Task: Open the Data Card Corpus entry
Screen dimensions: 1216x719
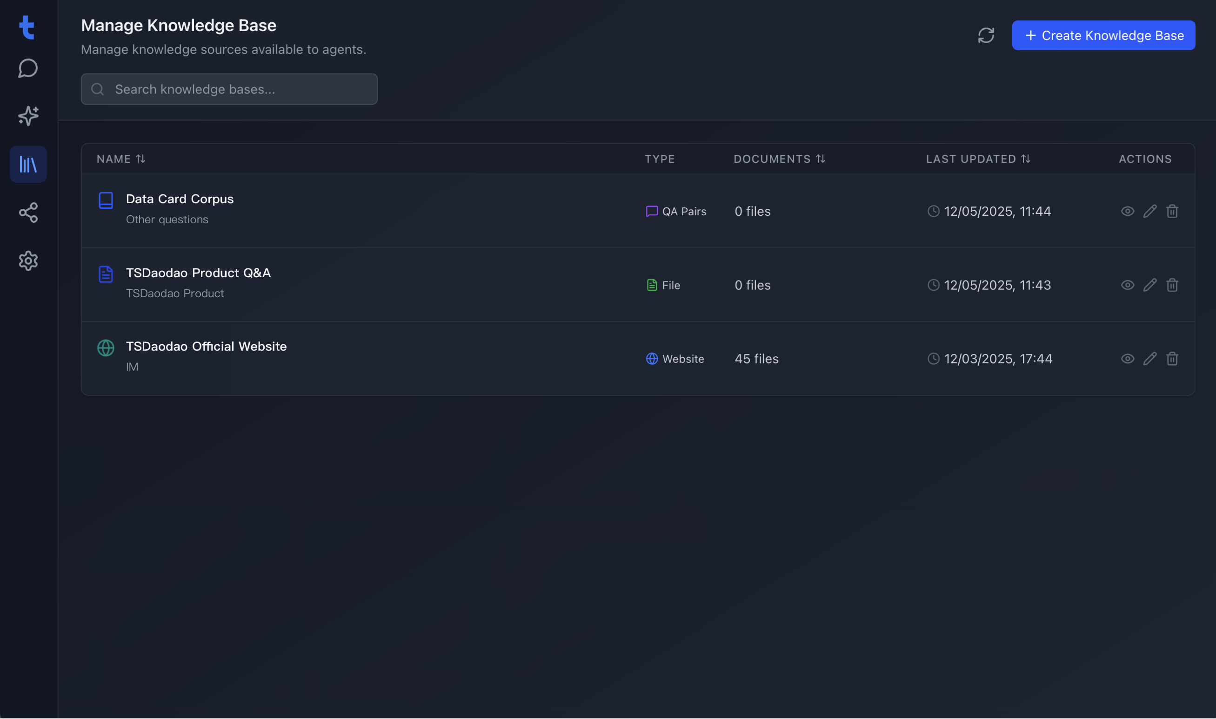Action: click(179, 199)
